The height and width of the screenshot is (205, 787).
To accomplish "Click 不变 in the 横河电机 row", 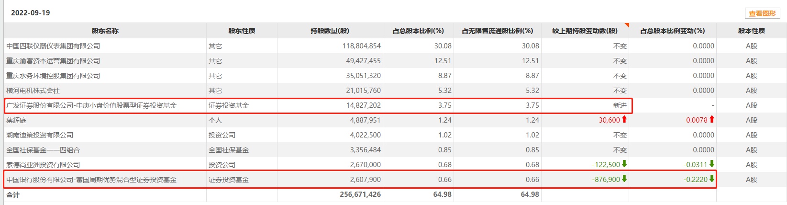I will pos(620,91).
